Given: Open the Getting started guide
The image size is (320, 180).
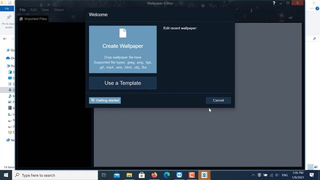Looking at the screenshot, I should 105,100.
